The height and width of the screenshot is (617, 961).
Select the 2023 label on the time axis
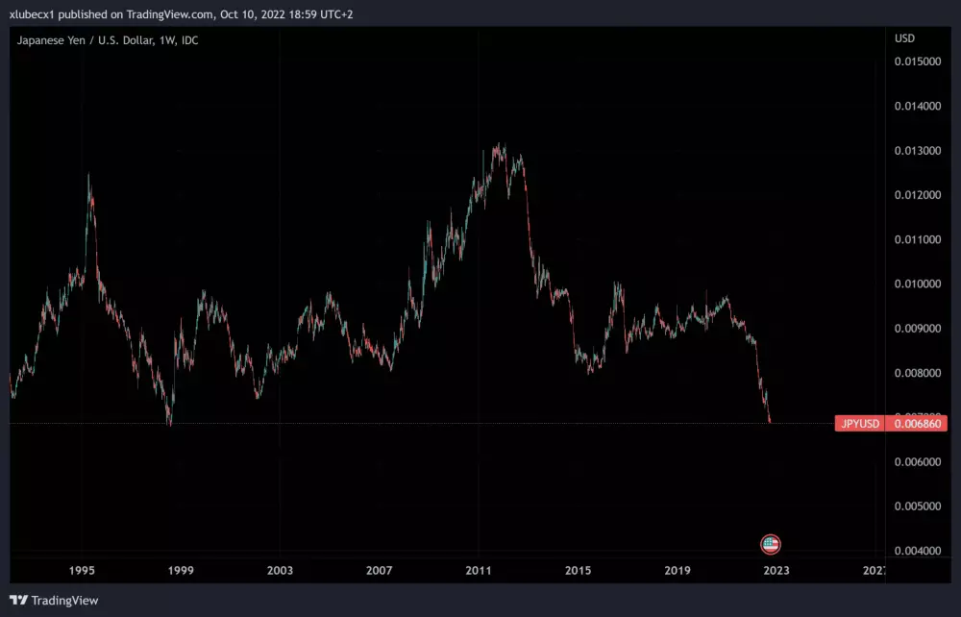[776, 570]
